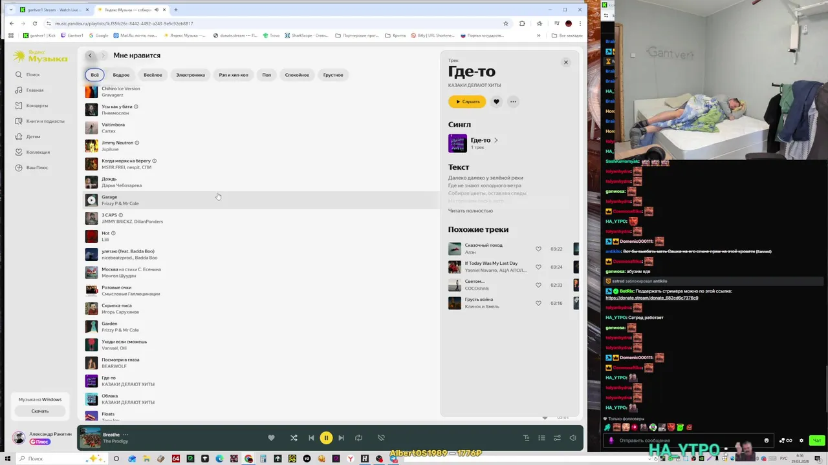Open Грусть война similar track
The width and height of the screenshot is (828, 465).
[479, 300]
